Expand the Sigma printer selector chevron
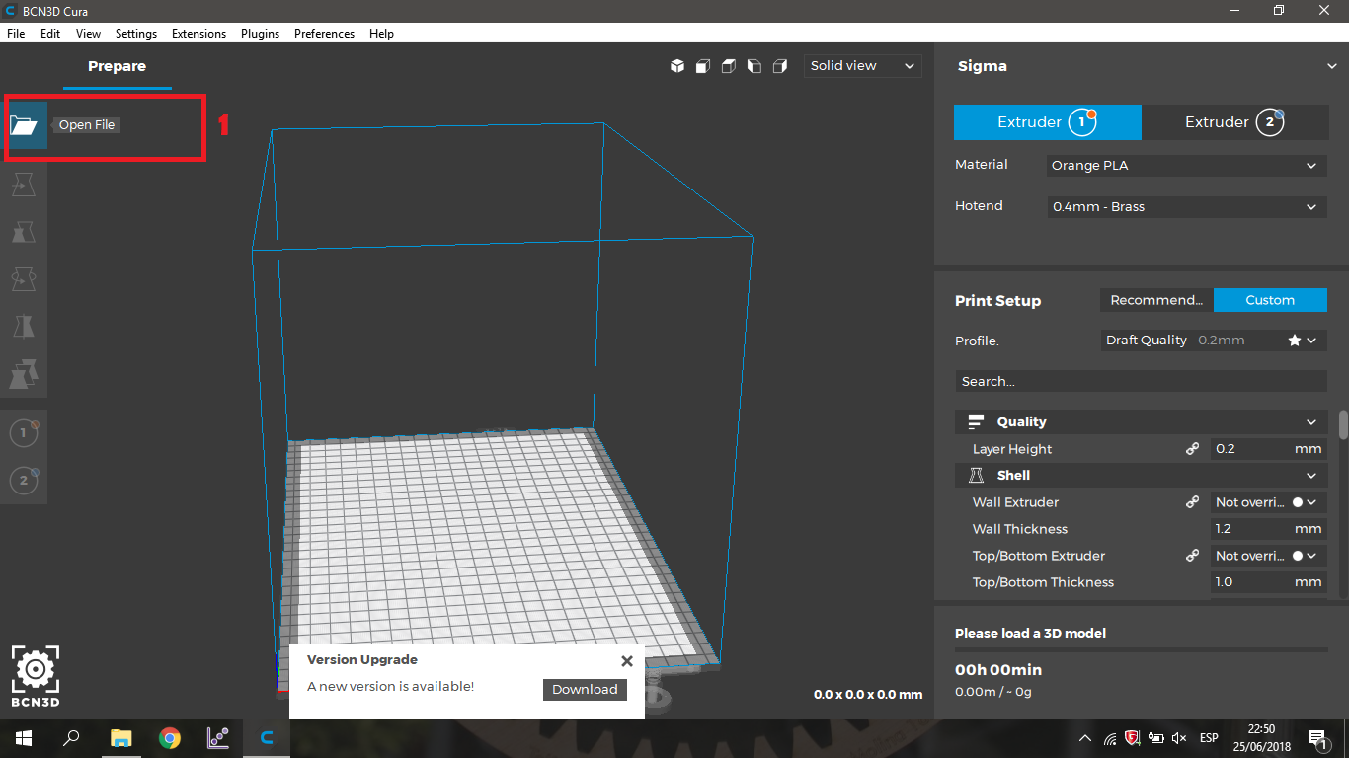1349x758 pixels. tap(1332, 66)
